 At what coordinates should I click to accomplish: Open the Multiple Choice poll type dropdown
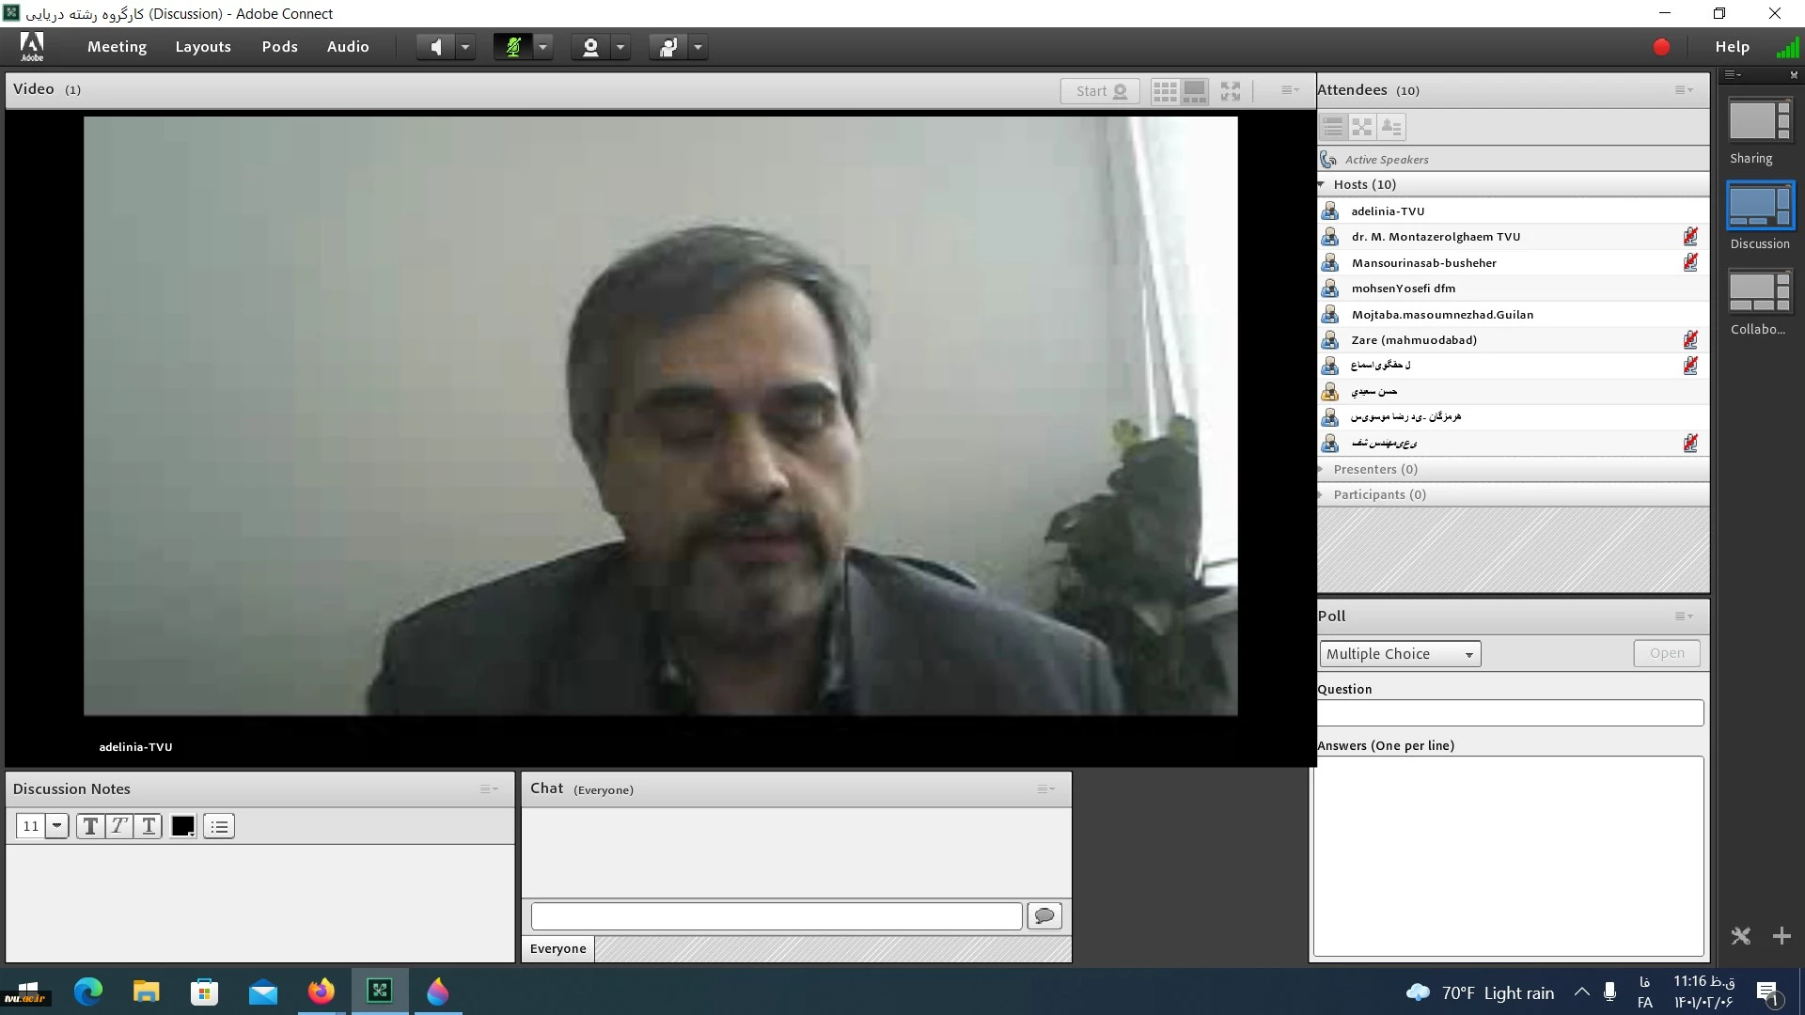point(1400,654)
